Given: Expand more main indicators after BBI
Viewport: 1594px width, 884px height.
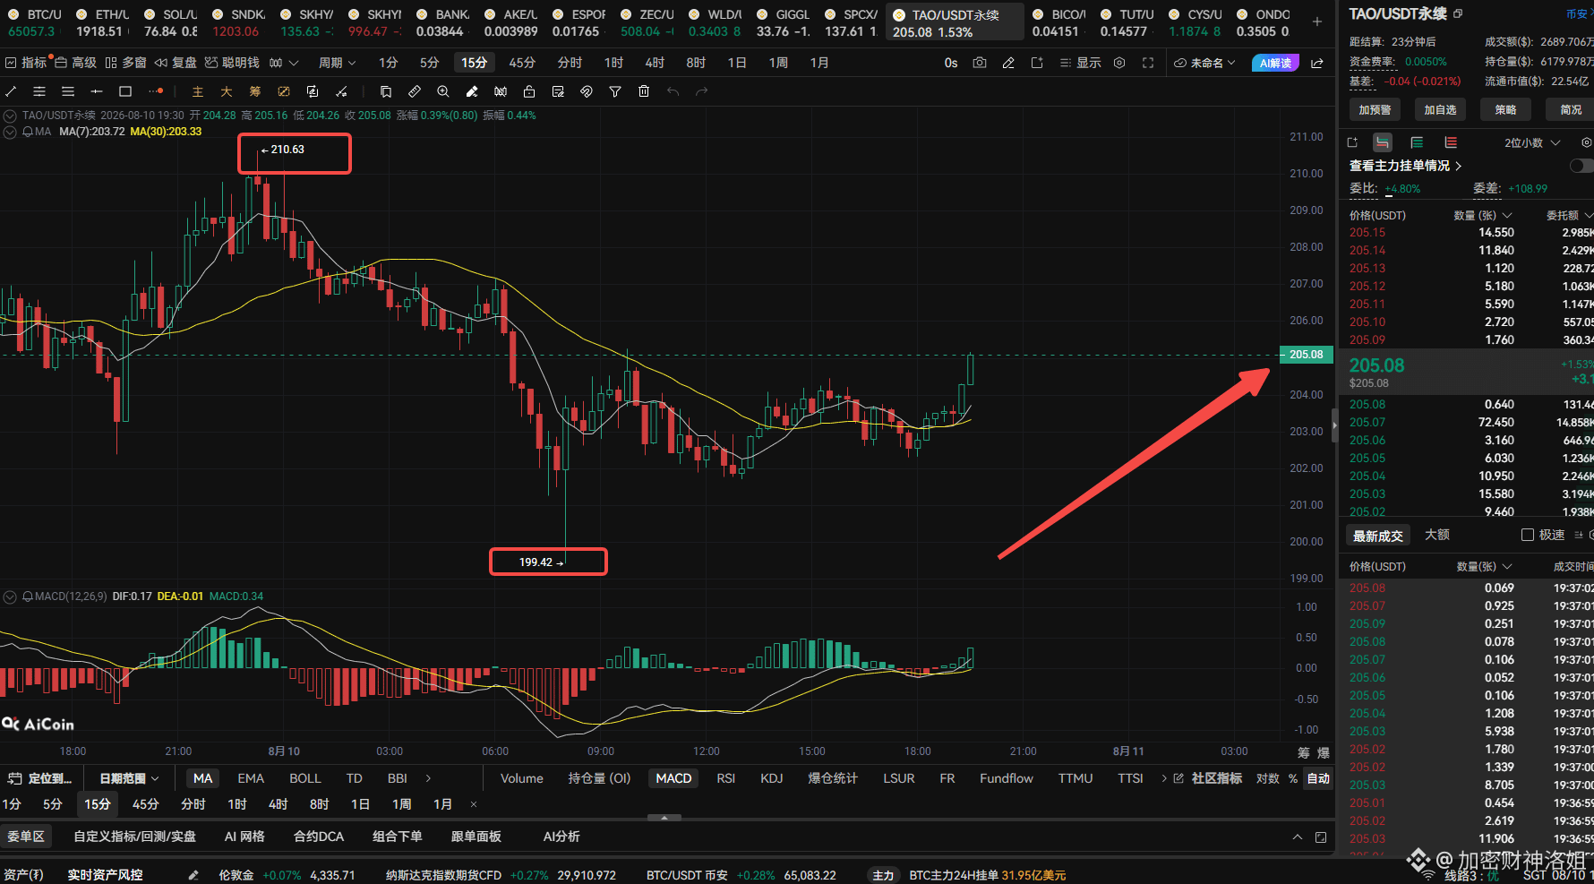Looking at the screenshot, I should tap(428, 778).
